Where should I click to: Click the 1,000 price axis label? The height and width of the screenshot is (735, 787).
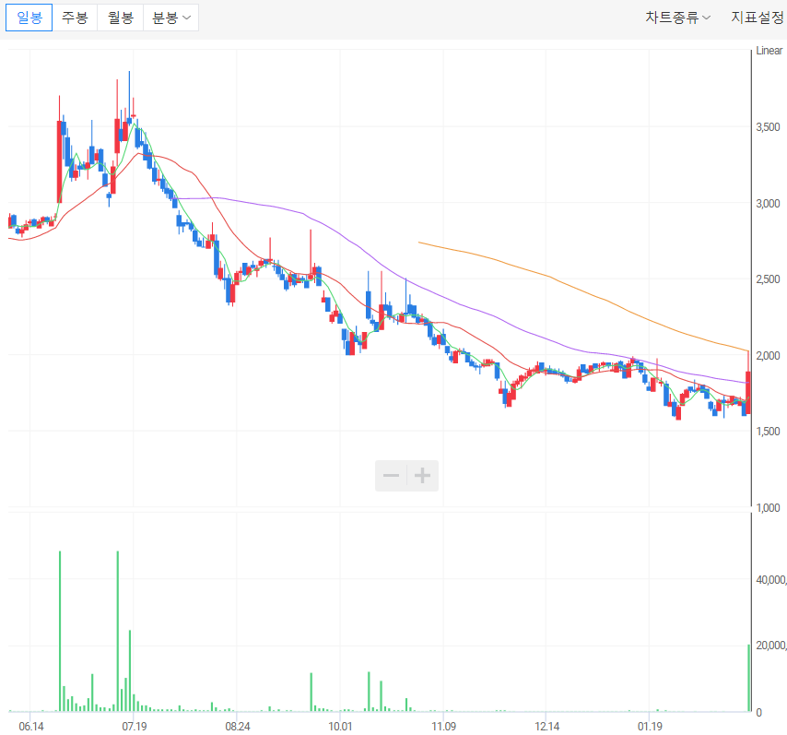768,508
